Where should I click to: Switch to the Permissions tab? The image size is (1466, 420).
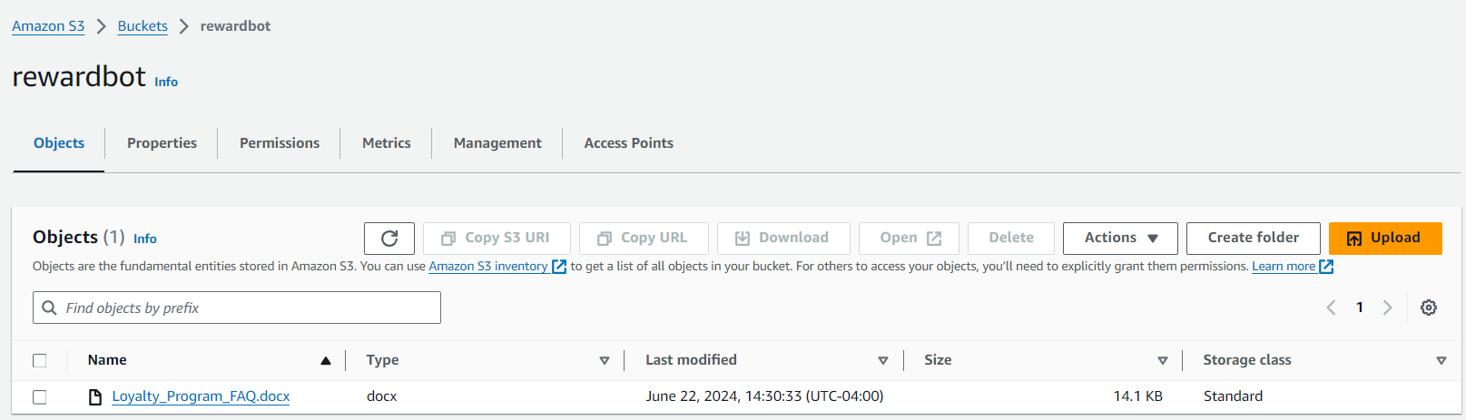(280, 143)
